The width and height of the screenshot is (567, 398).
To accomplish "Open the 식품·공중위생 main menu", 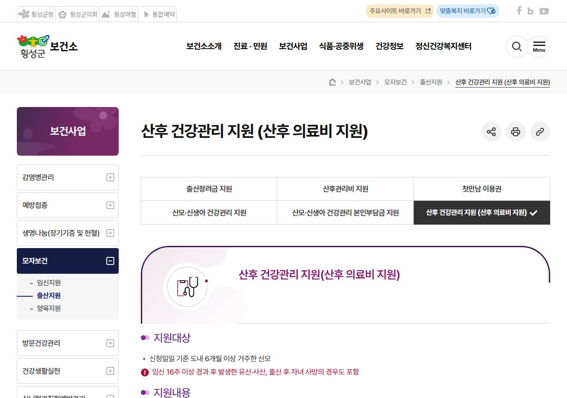I will coord(341,46).
